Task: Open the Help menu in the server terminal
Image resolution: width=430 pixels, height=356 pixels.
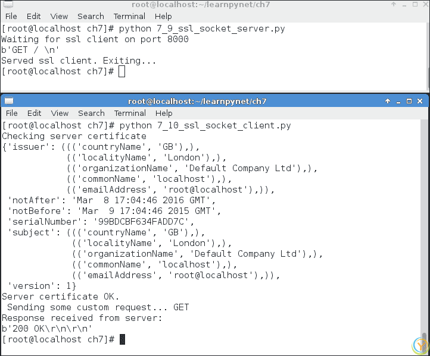Action: (163, 16)
